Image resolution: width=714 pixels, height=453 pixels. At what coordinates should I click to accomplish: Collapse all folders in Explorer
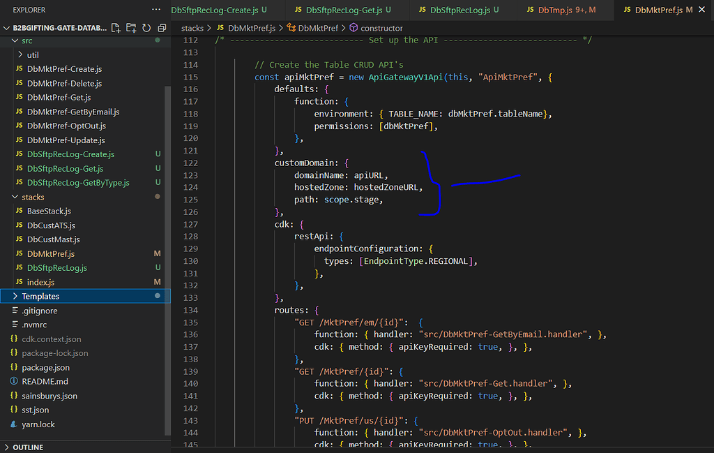tap(162, 28)
